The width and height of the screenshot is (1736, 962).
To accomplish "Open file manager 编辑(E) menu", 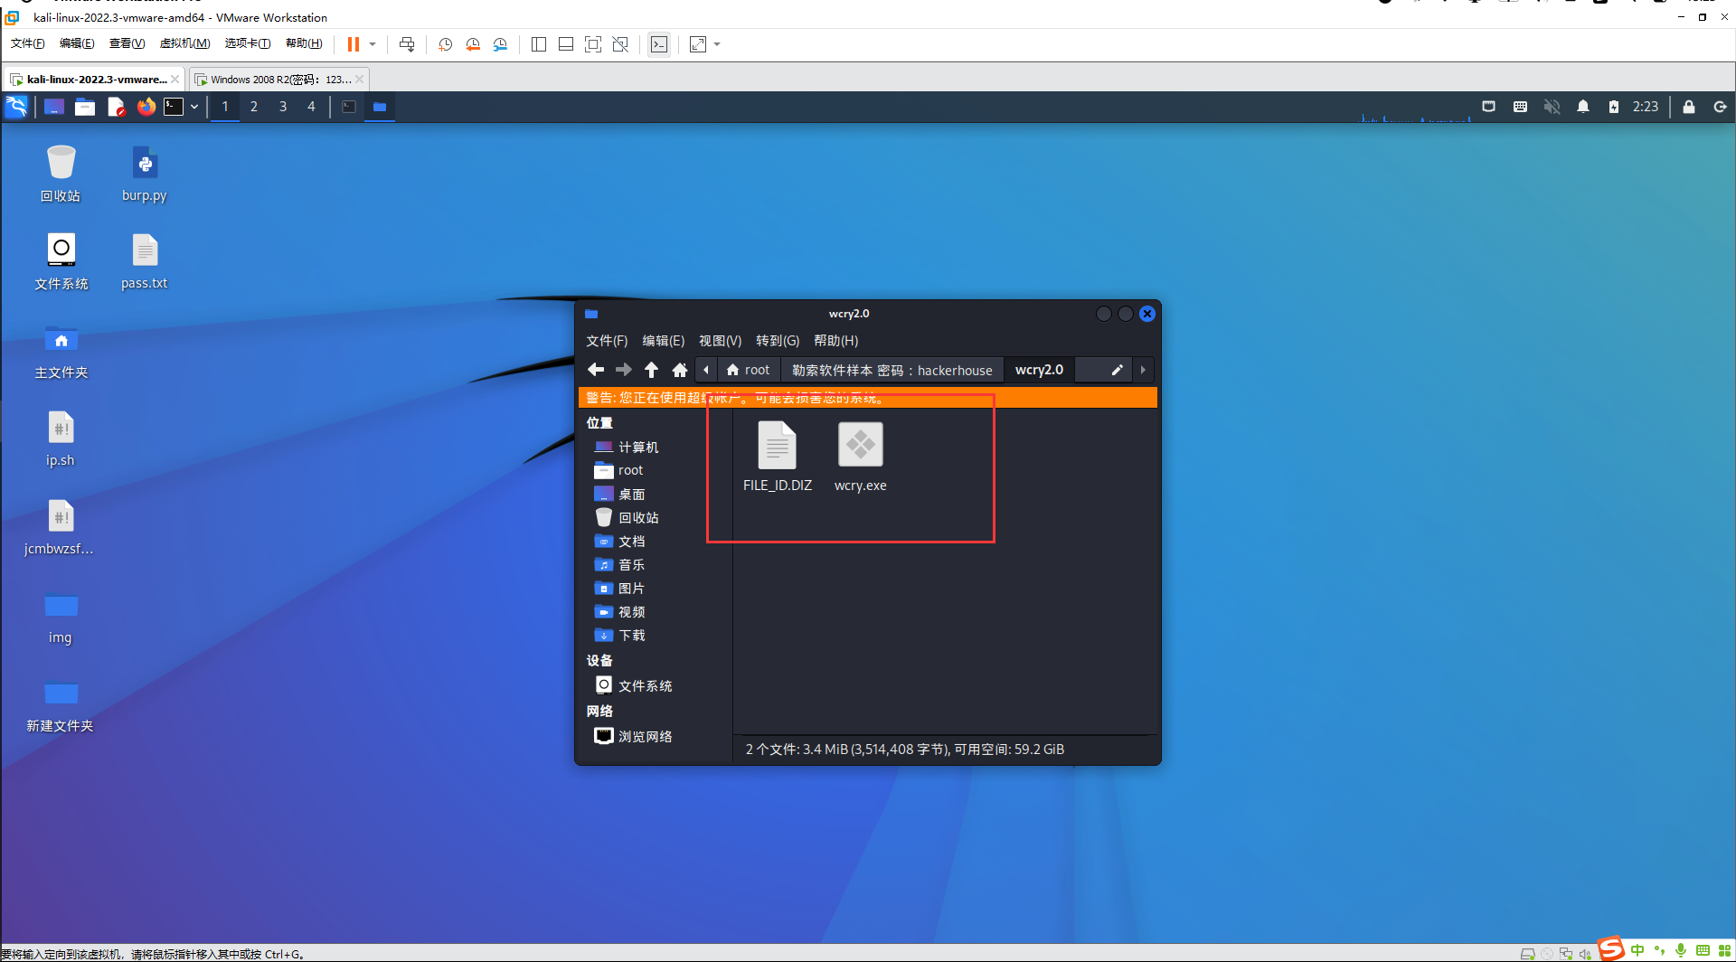I will pyautogui.click(x=663, y=341).
